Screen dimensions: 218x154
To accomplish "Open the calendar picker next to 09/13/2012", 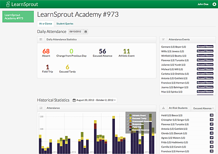I will pyautogui.click(x=86, y=32).
